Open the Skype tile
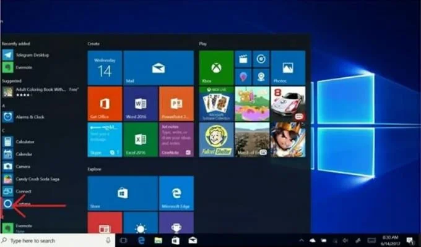 105,140
